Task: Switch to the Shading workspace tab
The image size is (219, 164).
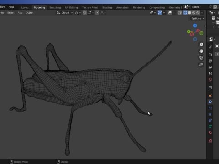Action: [107, 7]
